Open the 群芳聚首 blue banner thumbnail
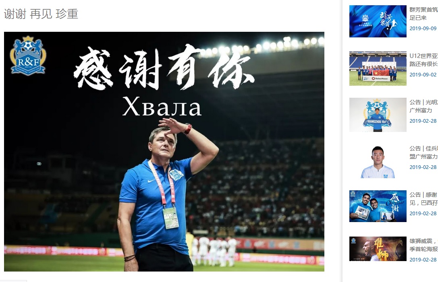438x282 pixels. 378,21
